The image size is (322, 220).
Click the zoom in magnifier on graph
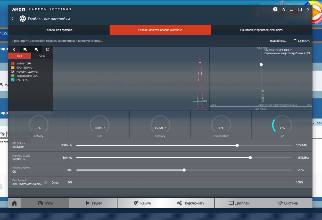(25, 49)
